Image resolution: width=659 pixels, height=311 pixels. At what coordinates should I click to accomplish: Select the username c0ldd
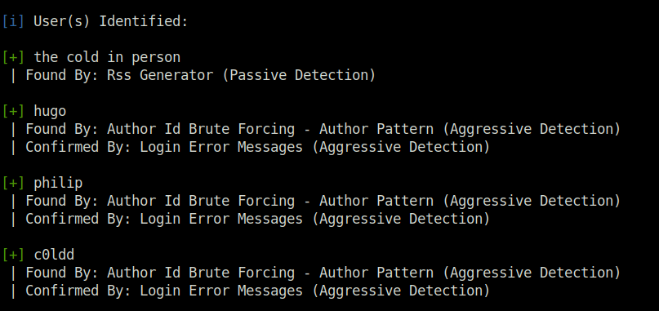coord(54,255)
